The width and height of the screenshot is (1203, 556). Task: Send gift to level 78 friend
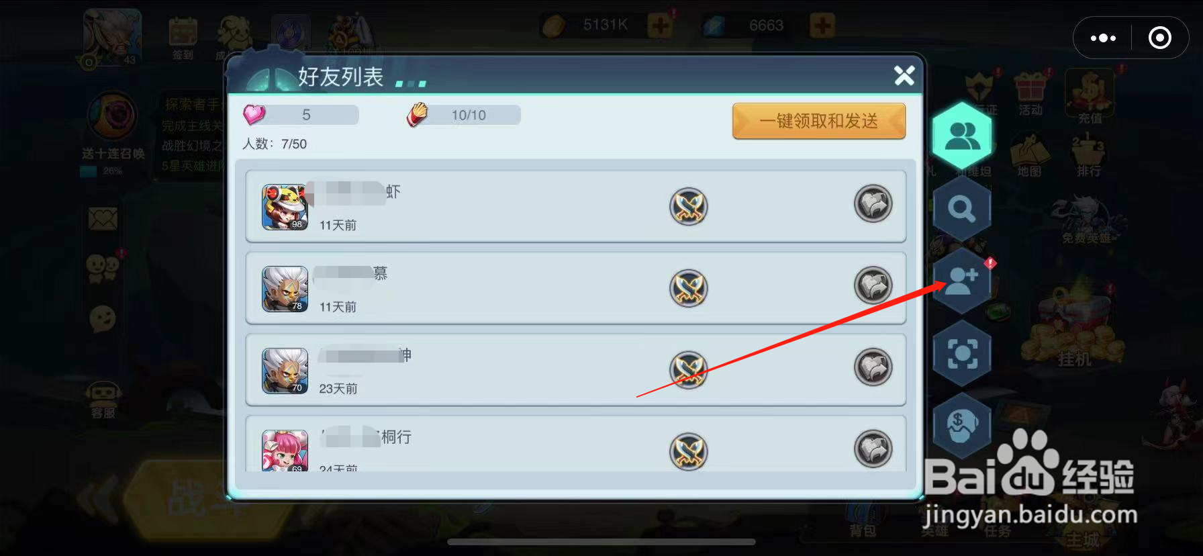[x=873, y=285]
